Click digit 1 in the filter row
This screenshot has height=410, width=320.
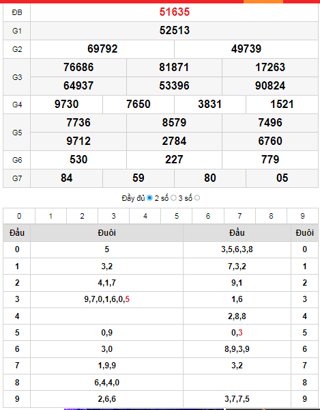50,216
